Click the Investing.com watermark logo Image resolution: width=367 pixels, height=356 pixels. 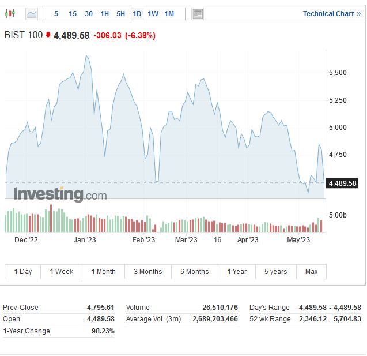coord(60,194)
